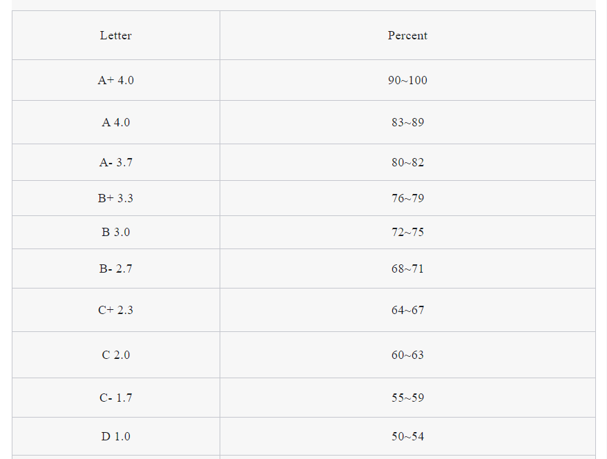Select the C+ 2.3 grade cell

pyautogui.click(x=116, y=310)
